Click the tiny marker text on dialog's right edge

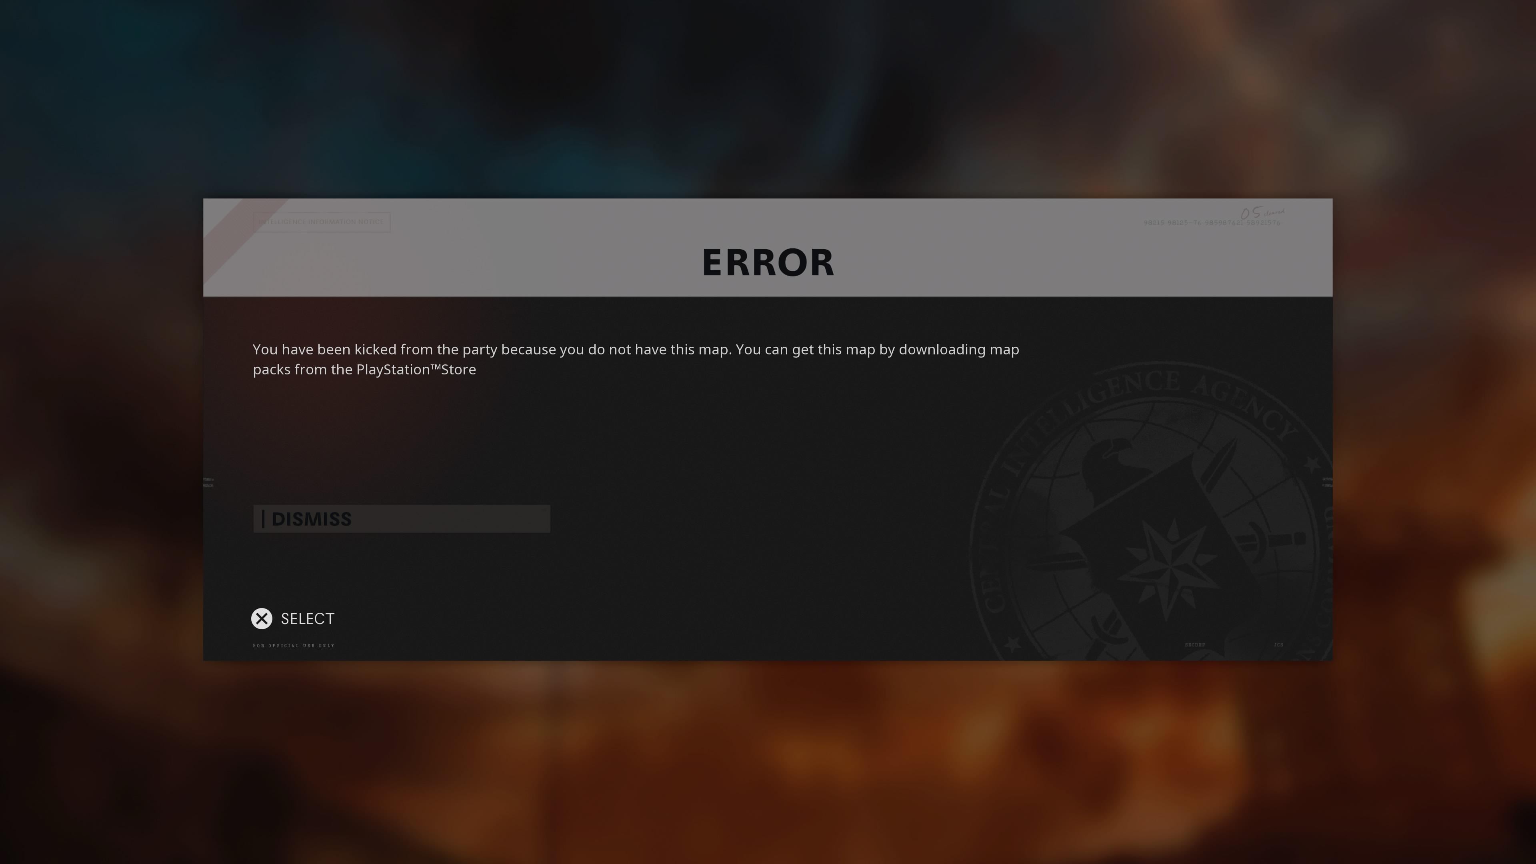1327,482
